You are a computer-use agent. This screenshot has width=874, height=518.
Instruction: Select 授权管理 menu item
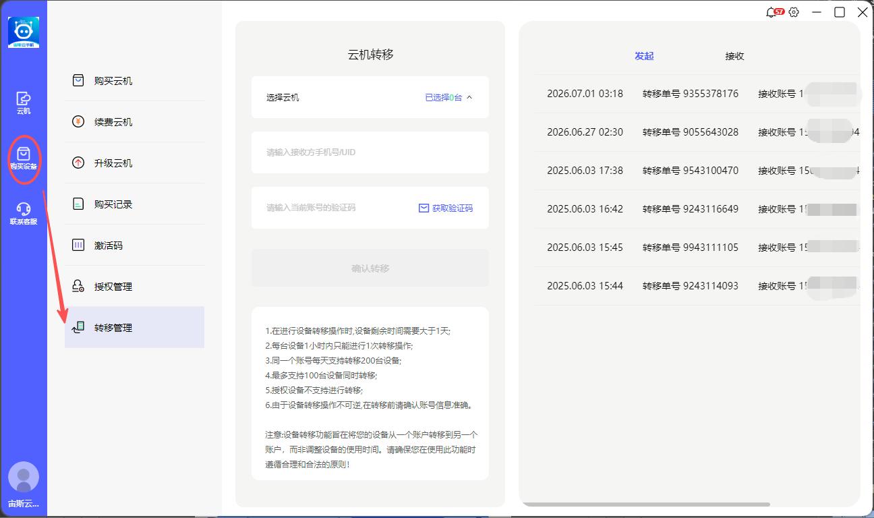(x=134, y=287)
